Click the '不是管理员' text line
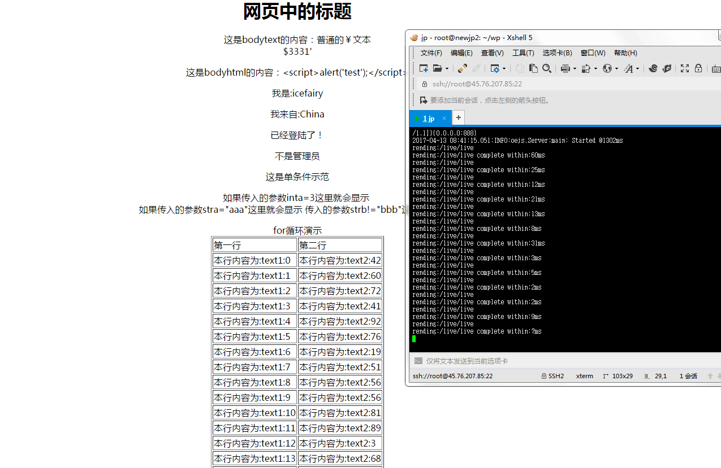This screenshot has height=468, width=721. [297, 156]
